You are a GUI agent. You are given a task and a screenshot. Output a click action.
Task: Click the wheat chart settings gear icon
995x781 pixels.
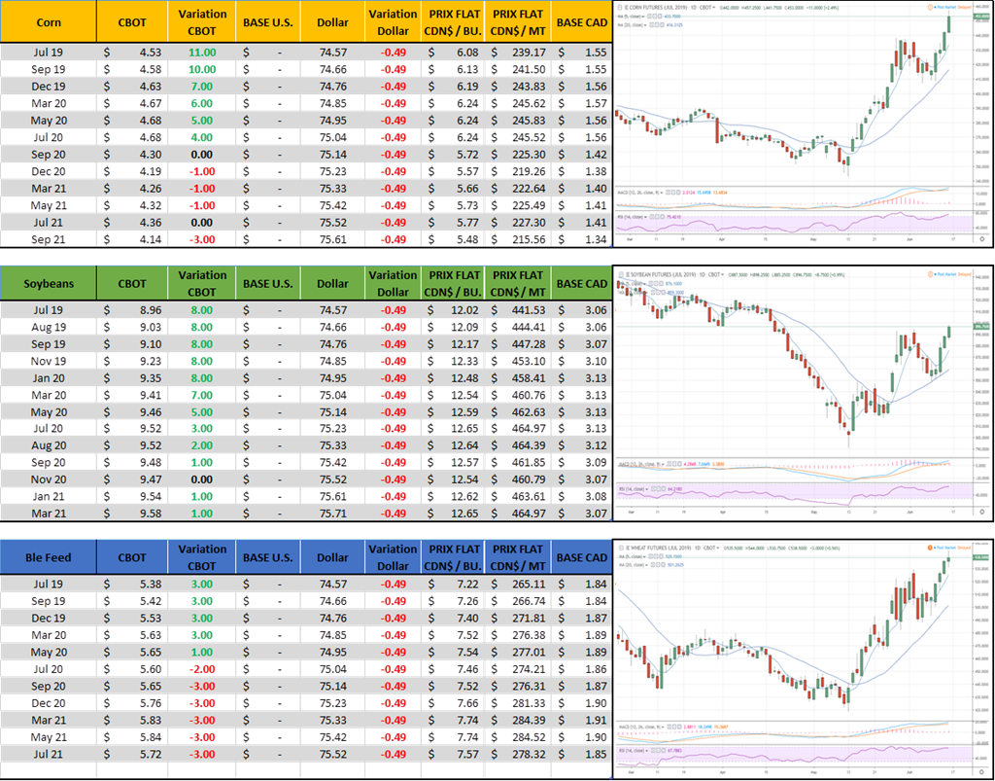(981, 774)
